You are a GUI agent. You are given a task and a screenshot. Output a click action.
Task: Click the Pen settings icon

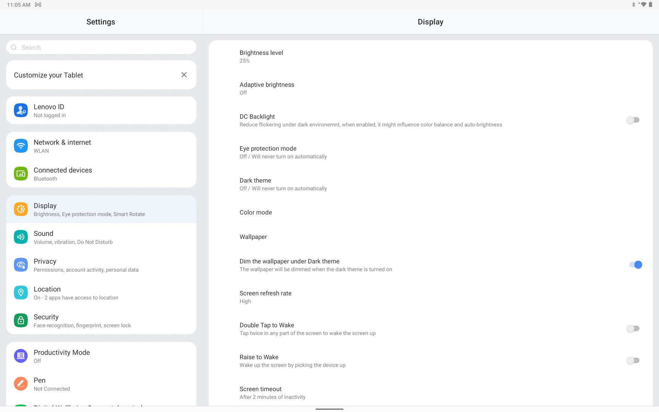click(21, 384)
